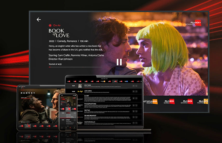Viewport: 222px width, 143px height.
Task: Click the play icon on ZU DRI7 row
Action: (133, 98)
